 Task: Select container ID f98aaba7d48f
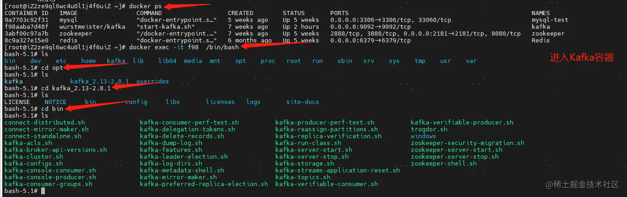point(26,26)
